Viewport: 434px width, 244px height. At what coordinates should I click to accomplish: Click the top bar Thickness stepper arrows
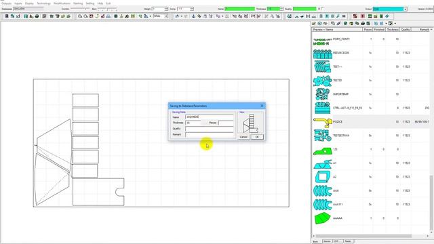281,9
